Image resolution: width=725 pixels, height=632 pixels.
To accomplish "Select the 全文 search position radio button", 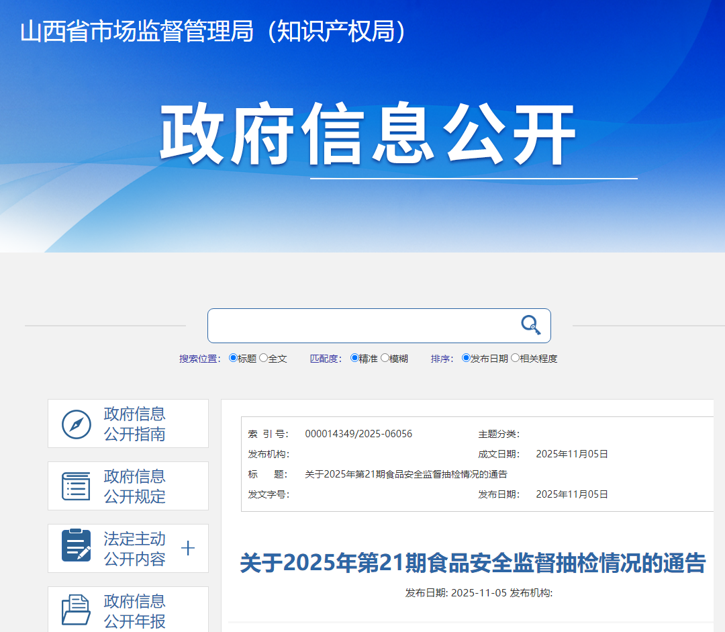I will click(263, 358).
